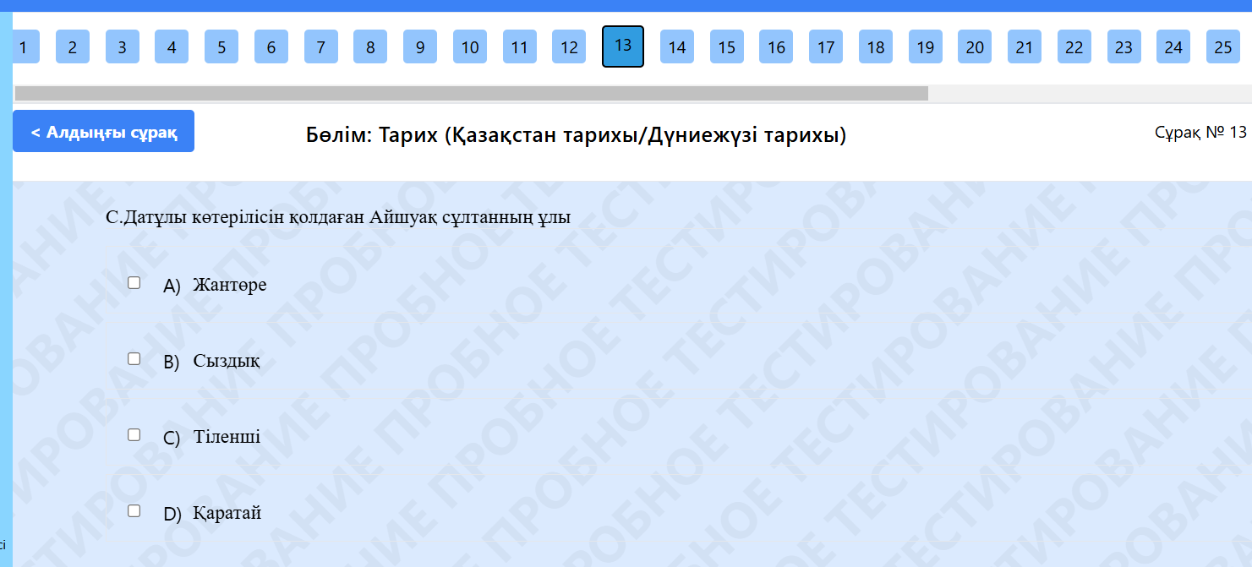1252x567 pixels.
Task: Go to question 15
Action: pyautogui.click(x=727, y=46)
